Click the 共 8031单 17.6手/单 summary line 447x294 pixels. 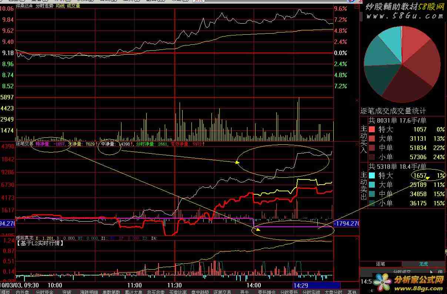click(x=397, y=120)
